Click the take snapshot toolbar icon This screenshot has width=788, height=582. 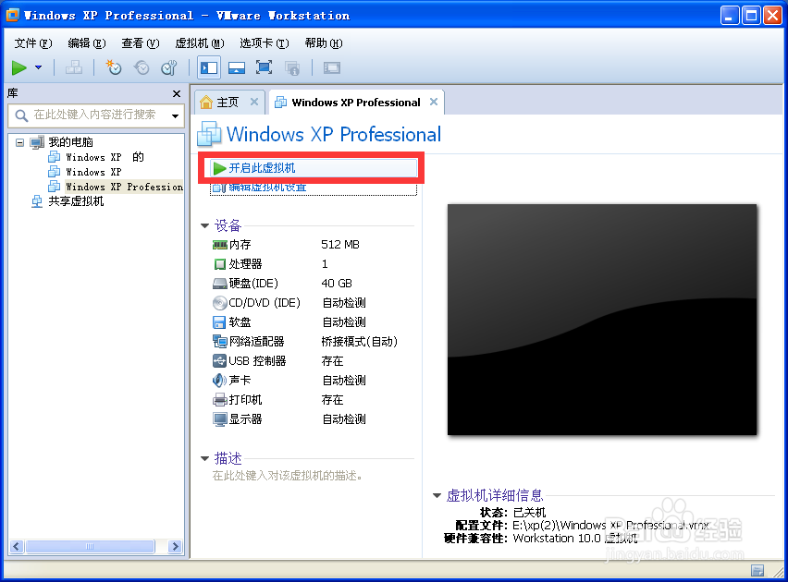coord(114,67)
